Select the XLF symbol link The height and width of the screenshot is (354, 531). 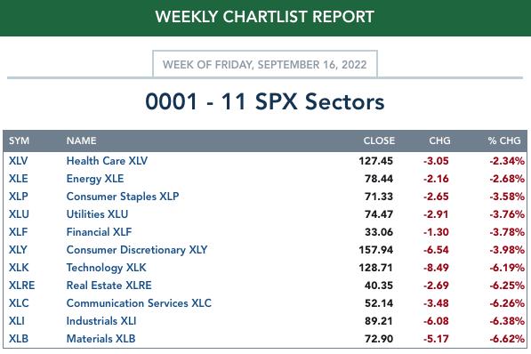click(x=18, y=232)
